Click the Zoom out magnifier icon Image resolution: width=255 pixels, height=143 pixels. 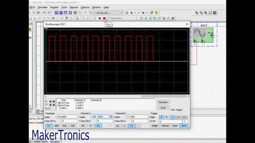click(x=201, y=13)
